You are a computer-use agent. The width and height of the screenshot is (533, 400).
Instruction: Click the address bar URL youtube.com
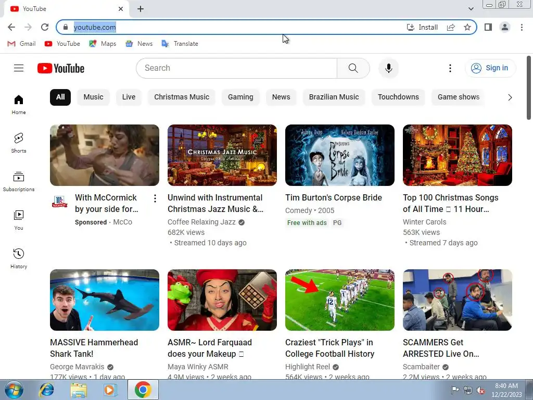click(x=95, y=27)
